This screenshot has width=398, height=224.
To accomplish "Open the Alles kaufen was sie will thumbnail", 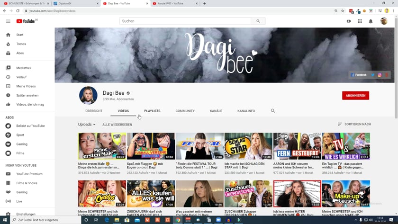I will (151, 194).
